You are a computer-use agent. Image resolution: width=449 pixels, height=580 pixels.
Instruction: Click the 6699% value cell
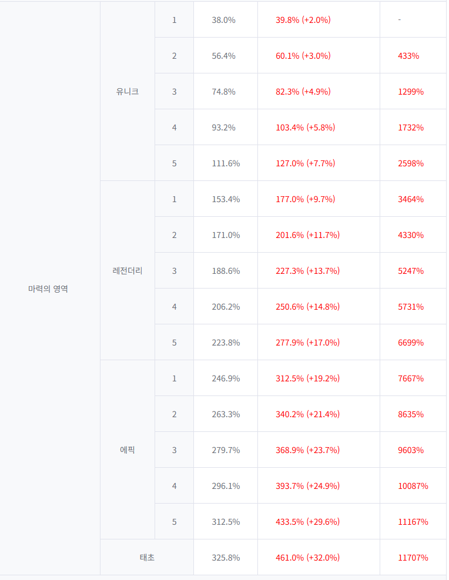click(411, 343)
